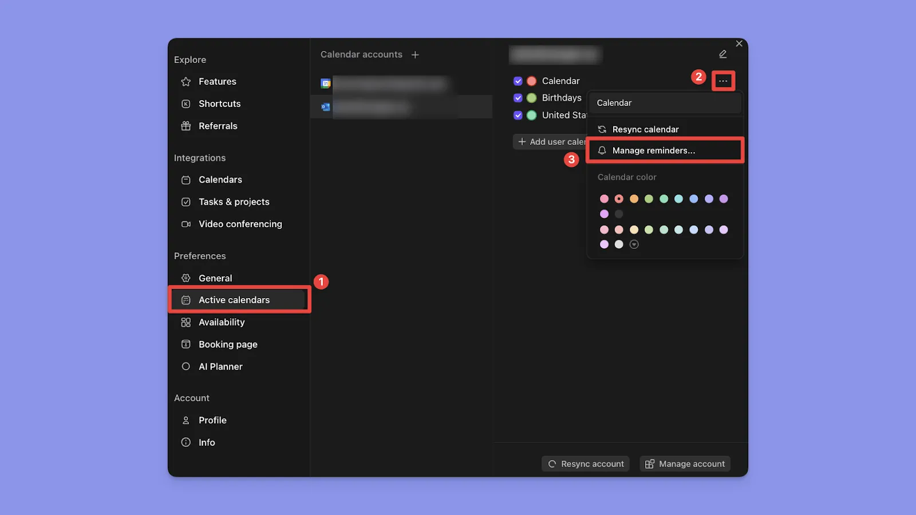Toggle the Calendar checkbox off

[x=518, y=81]
